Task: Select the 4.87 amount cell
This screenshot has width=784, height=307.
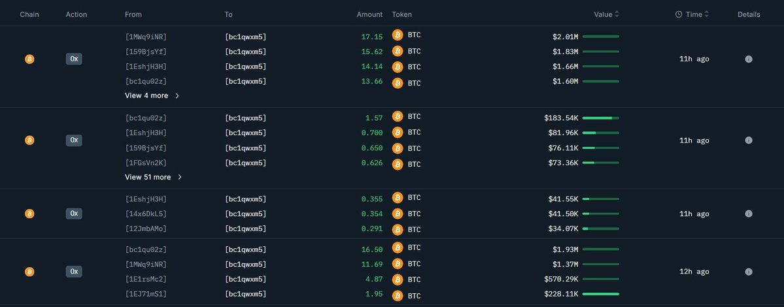Action: point(374,280)
